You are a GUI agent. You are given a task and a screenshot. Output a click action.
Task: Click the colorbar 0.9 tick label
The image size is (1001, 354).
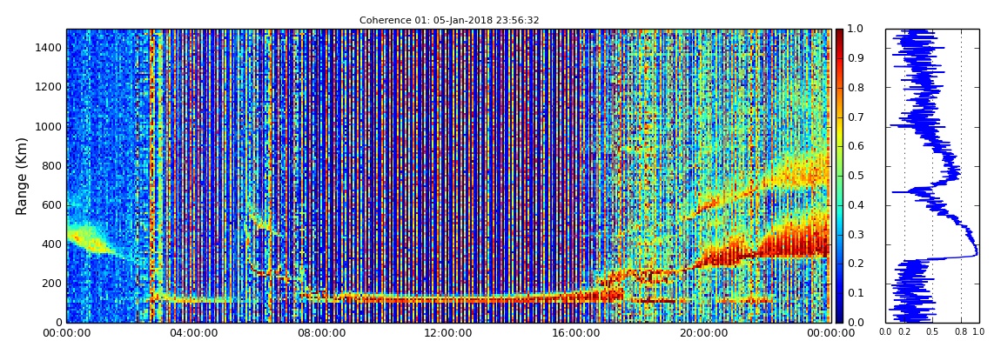click(855, 58)
